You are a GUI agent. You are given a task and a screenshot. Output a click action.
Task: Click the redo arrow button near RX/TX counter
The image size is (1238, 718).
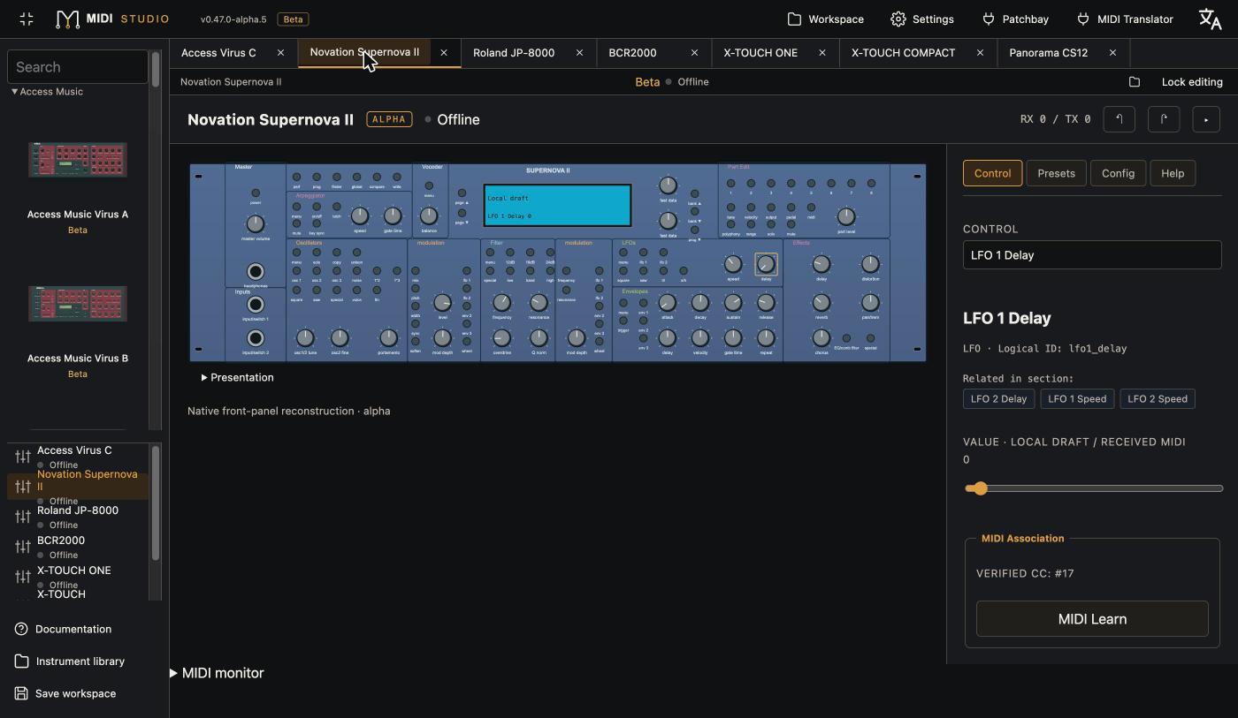(1164, 119)
